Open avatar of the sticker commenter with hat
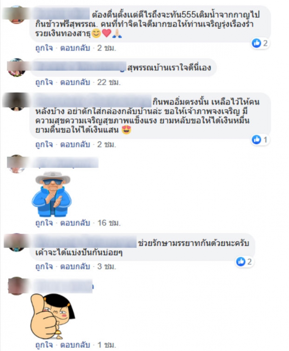The width and height of the screenshot is (289, 351). (16, 164)
